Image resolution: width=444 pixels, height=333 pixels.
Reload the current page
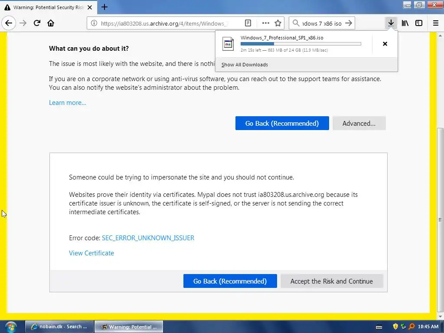point(37,23)
